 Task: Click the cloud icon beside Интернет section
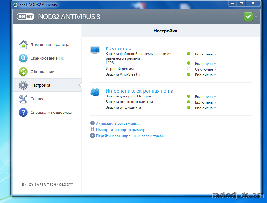[x=95, y=92]
